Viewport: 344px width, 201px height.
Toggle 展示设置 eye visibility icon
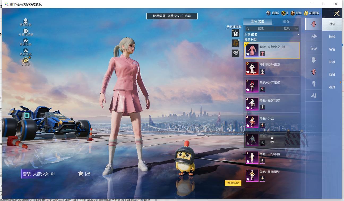26,41
